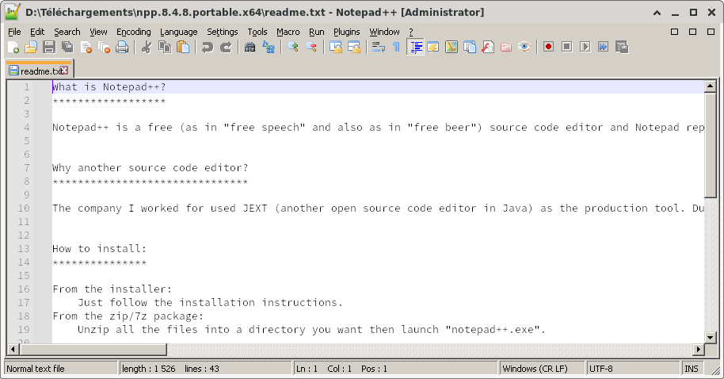This screenshot has width=724, height=379.
Task: Cut selection with the scissors icon
Action: point(147,47)
